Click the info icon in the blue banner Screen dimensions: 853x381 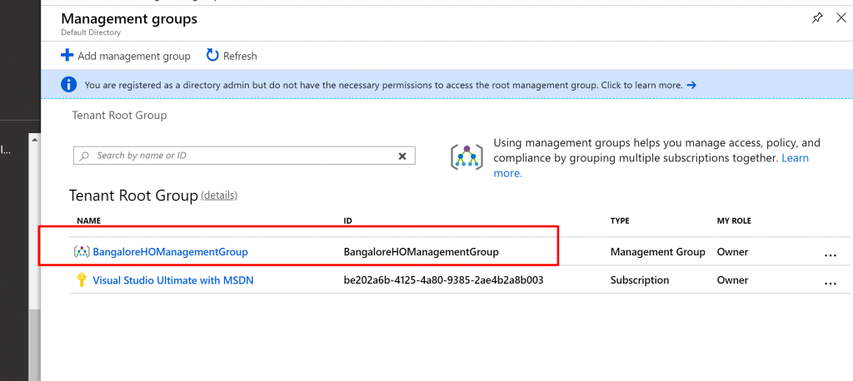click(x=68, y=85)
